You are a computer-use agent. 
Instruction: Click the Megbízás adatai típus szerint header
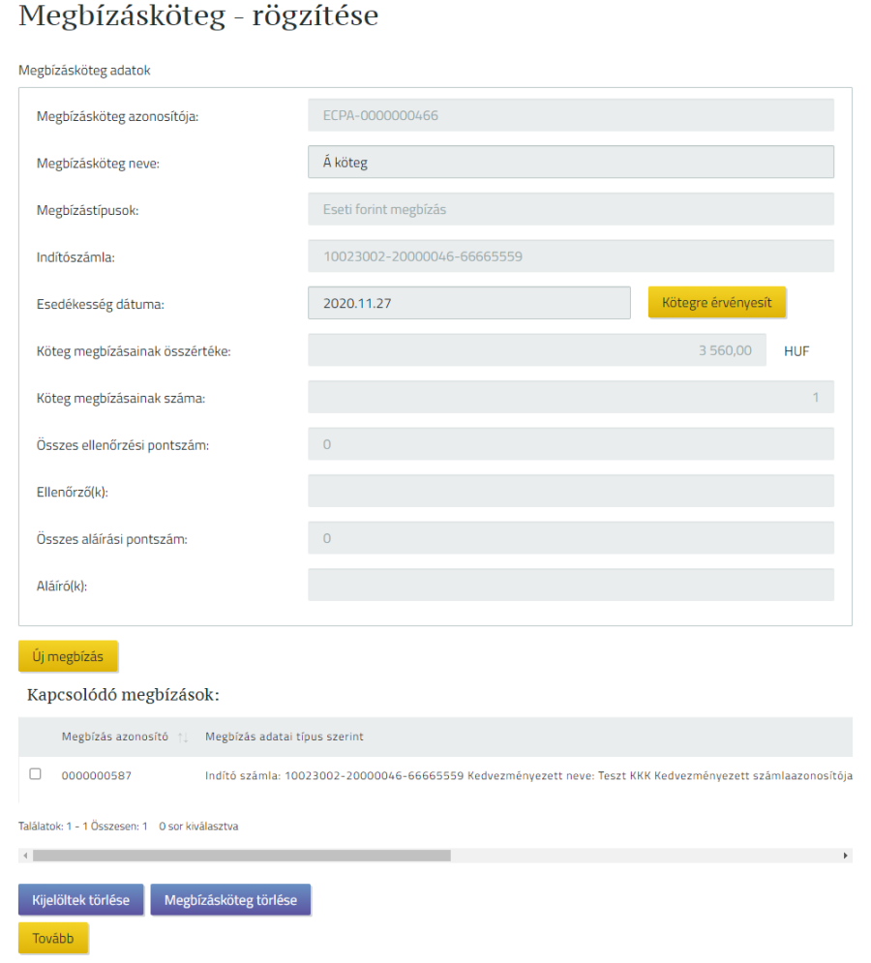click(284, 738)
